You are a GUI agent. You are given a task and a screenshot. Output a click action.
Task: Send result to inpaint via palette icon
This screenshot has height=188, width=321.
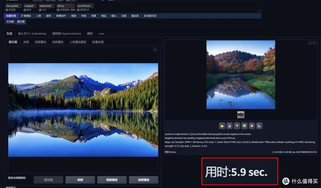pos(252,126)
